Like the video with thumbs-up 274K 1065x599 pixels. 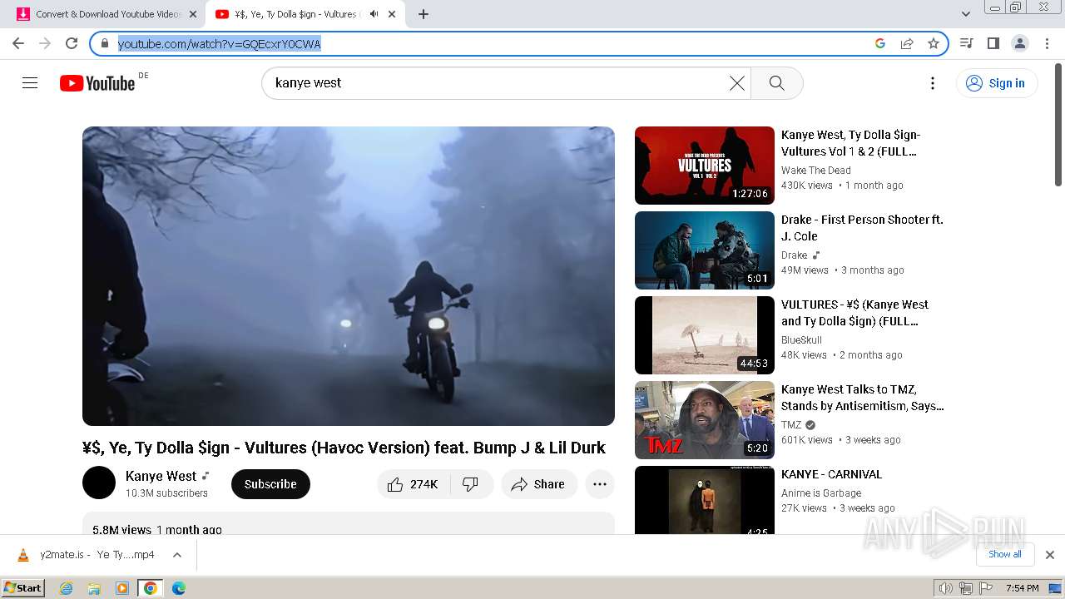tap(414, 484)
